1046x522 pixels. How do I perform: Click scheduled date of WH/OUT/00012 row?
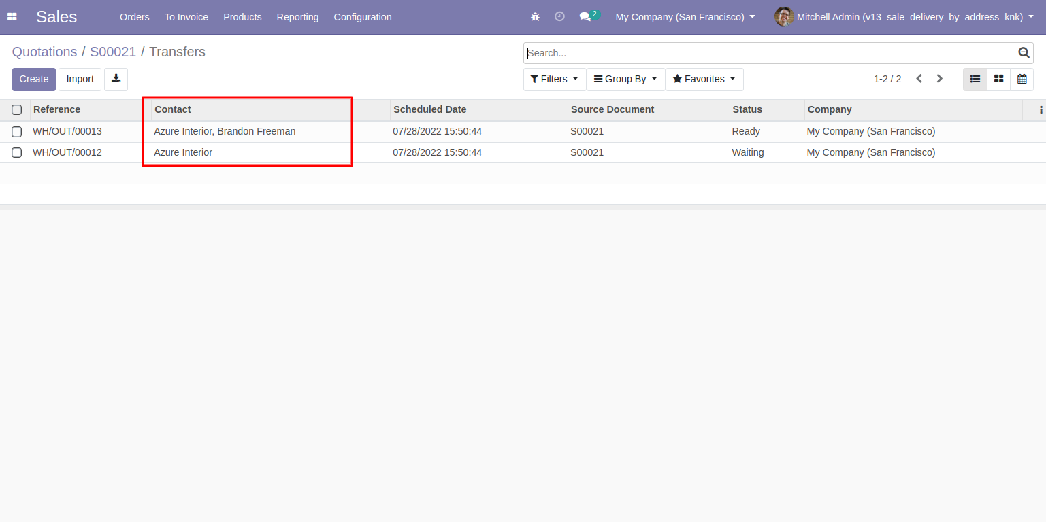437,152
